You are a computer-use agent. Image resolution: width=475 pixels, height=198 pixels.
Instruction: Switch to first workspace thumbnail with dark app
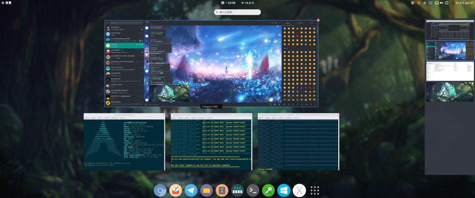[x=450, y=30]
